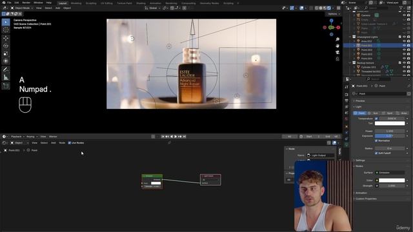Click the outliner filter funnel icon

pyautogui.click(x=401, y=8)
